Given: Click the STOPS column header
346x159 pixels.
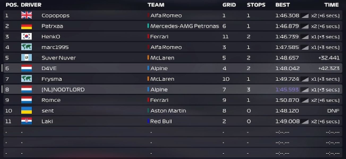Looking at the screenshot, I should pos(256,5).
